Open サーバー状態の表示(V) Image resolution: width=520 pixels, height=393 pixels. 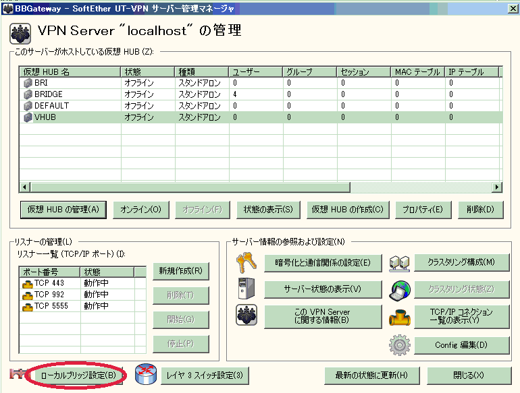(323, 289)
